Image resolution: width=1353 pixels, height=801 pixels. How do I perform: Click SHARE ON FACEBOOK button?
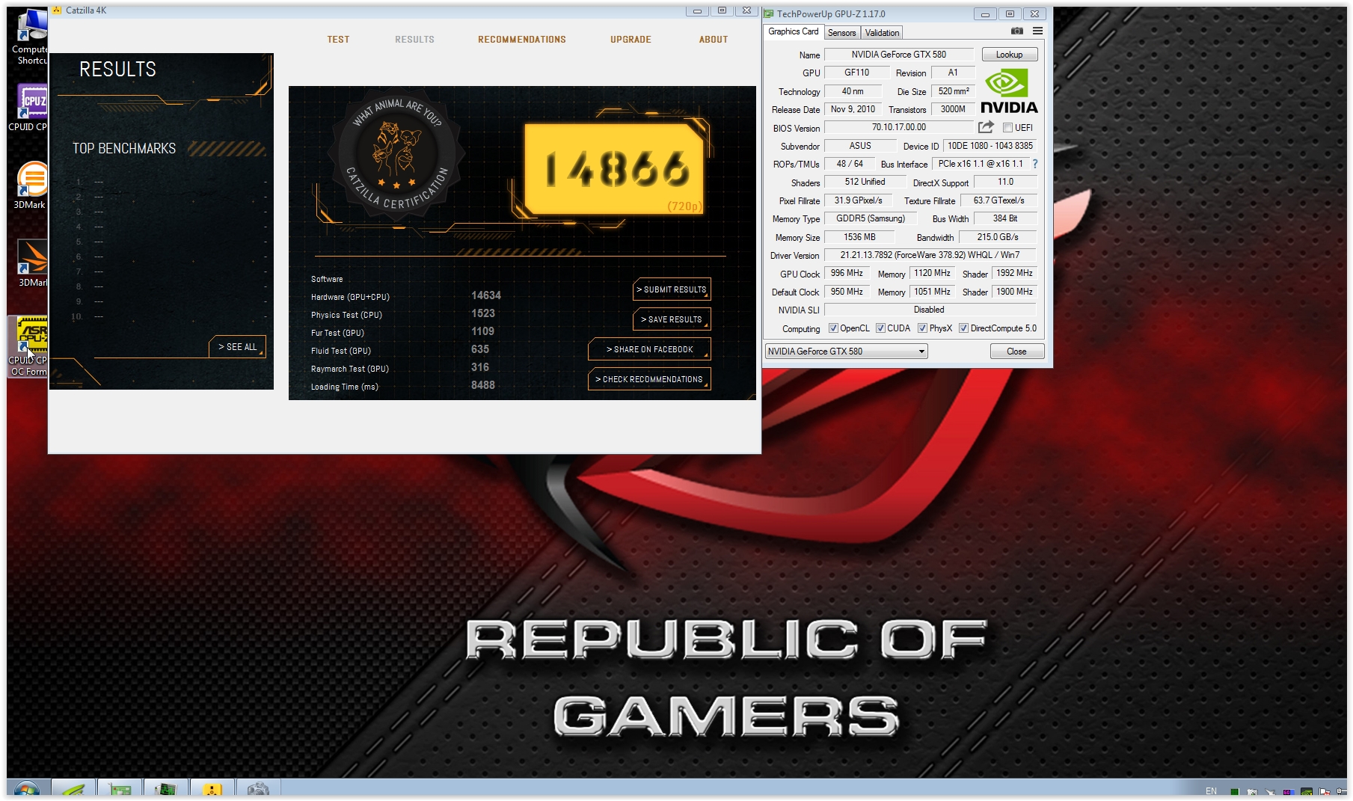click(649, 349)
